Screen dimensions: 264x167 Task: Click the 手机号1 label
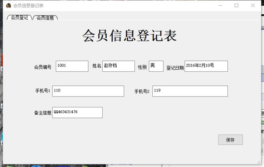pyautogui.click(x=43, y=91)
